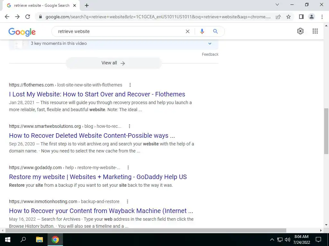Open Chrome side panel
Viewport: 329px width, 246px height.
301,17
